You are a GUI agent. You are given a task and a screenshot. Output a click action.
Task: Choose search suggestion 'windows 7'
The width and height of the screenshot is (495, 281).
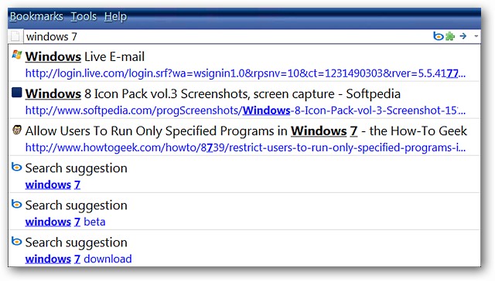tap(53, 185)
